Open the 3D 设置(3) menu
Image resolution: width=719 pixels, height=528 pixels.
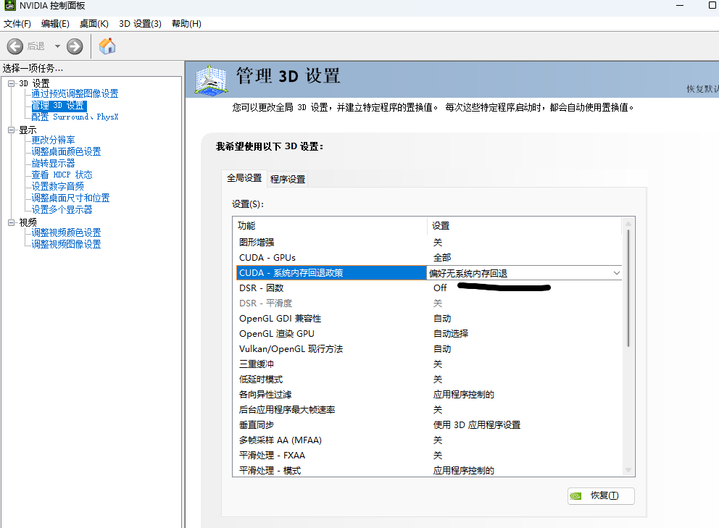[x=140, y=24]
